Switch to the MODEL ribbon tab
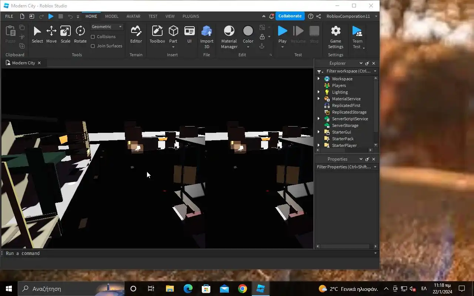 click(111, 16)
